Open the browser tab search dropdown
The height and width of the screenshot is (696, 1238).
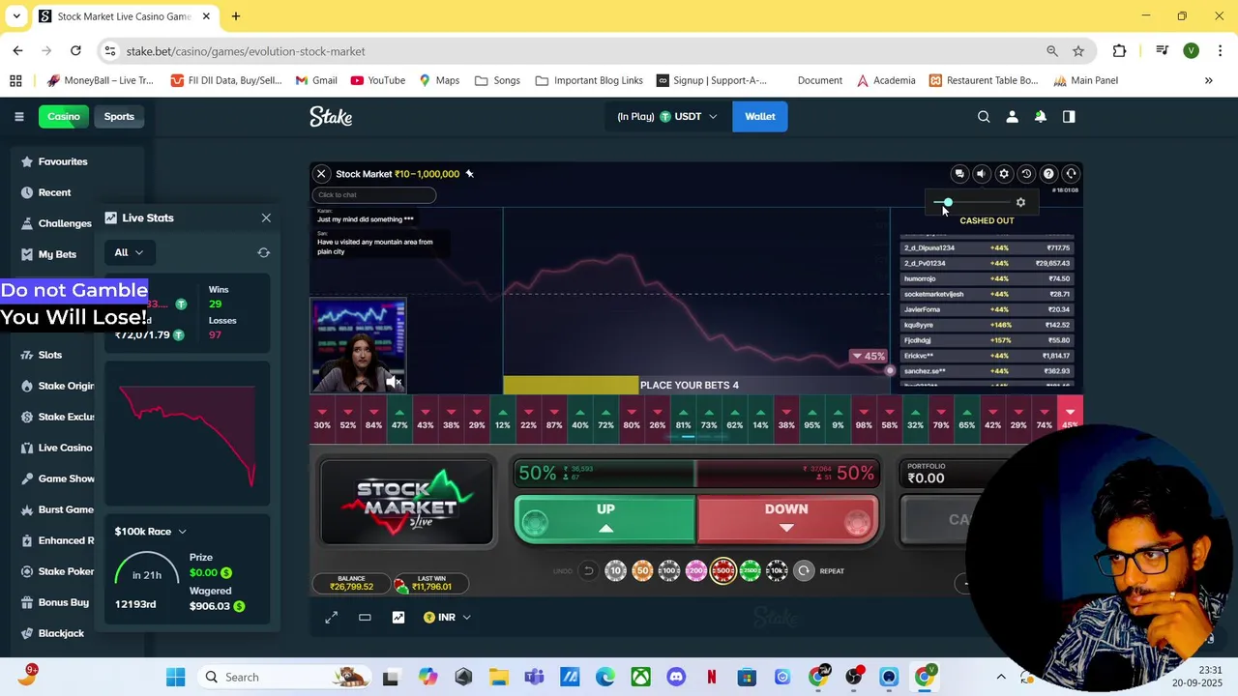(x=16, y=16)
